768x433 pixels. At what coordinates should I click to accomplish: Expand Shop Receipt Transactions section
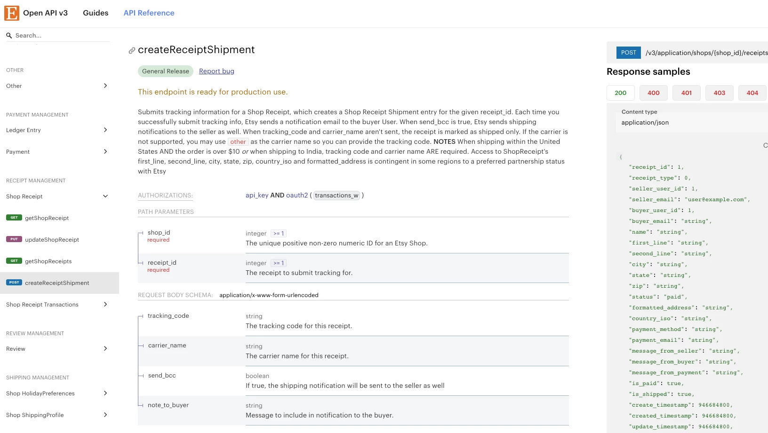105,304
